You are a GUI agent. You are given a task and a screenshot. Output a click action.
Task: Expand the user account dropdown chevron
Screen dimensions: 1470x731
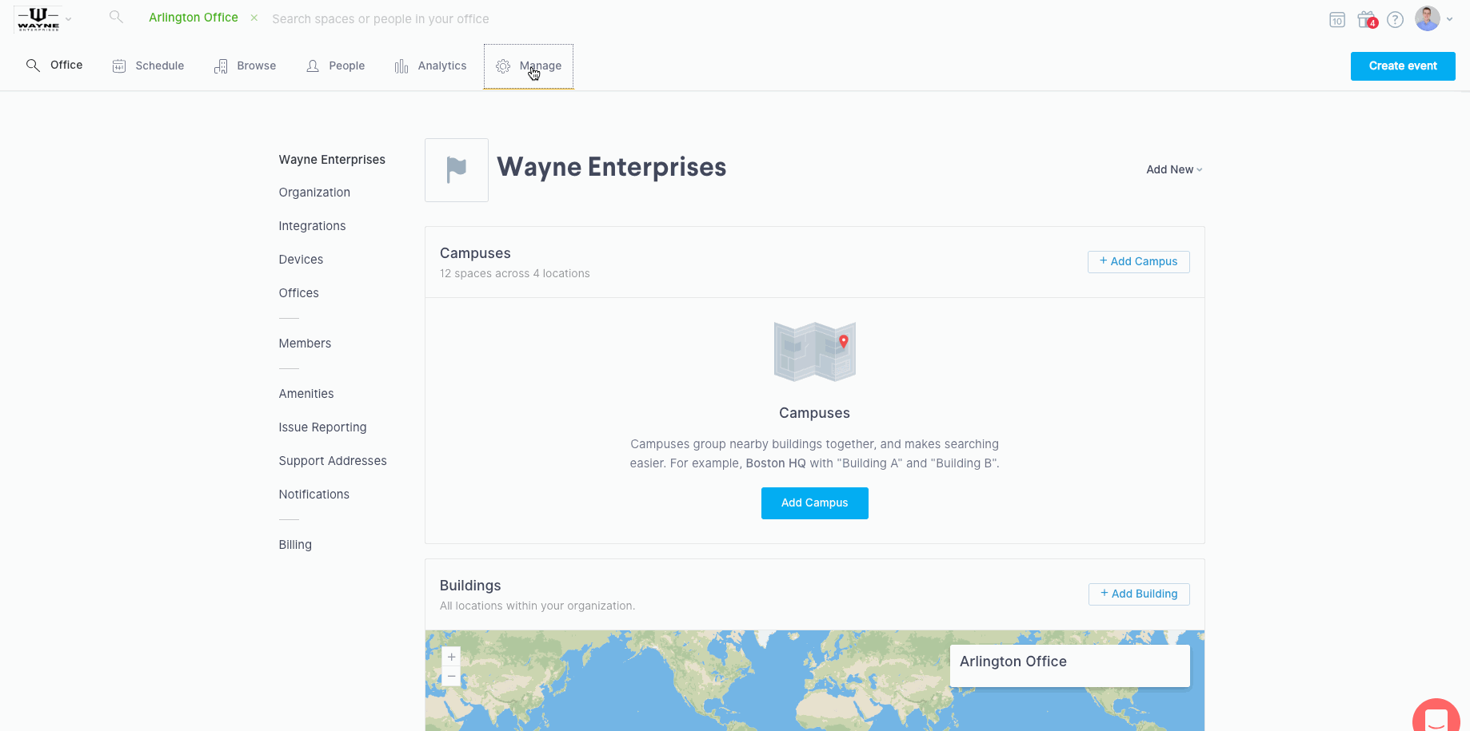tap(1449, 19)
